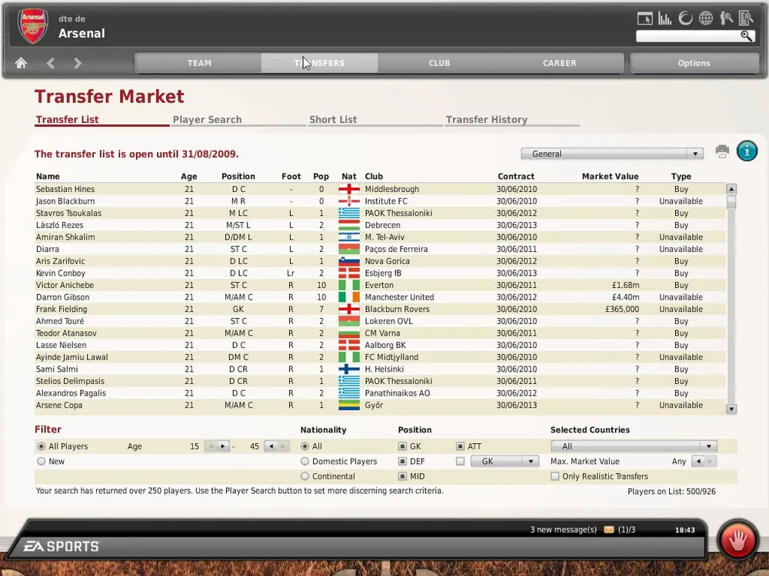Toggle the ATT position checkbox
769x576 pixels.
coord(460,446)
